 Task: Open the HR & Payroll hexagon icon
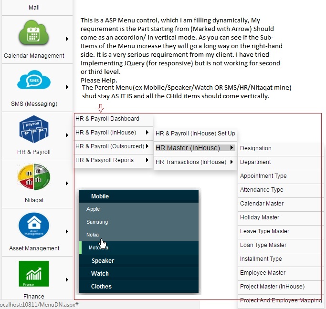coord(34,129)
